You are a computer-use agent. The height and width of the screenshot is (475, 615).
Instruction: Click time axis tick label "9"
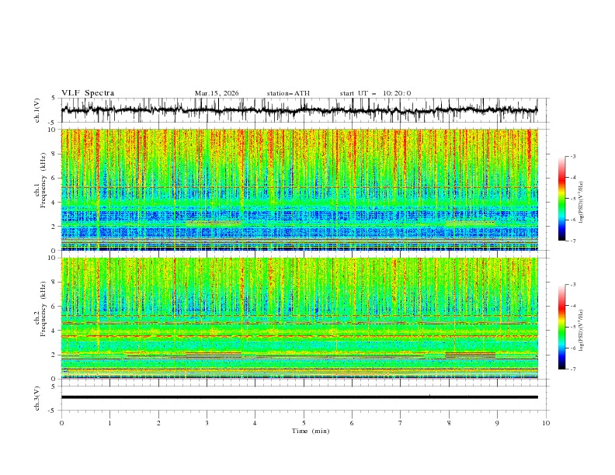[x=497, y=423]
